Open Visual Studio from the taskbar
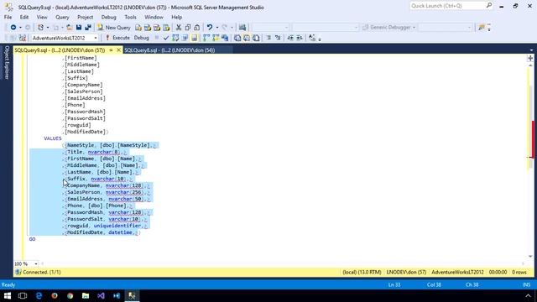This screenshot has height=302, width=537. (101, 296)
